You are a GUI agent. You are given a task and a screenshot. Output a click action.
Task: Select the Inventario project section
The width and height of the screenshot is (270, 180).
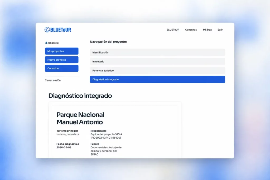point(157,61)
